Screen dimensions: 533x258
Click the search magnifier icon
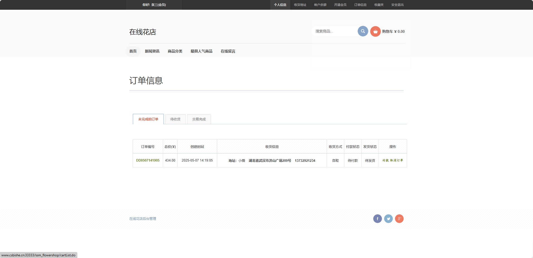362,31
